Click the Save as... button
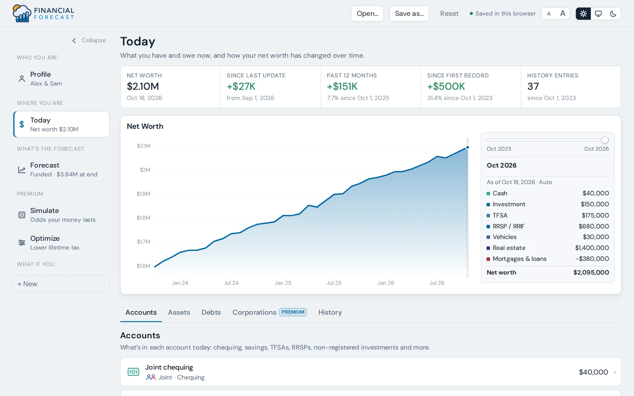The width and height of the screenshot is (634, 396). pyautogui.click(x=409, y=13)
